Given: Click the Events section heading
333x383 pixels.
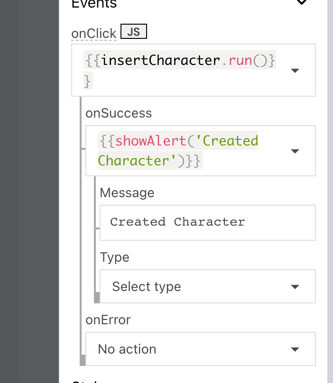Looking at the screenshot, I should pos(94,4).
